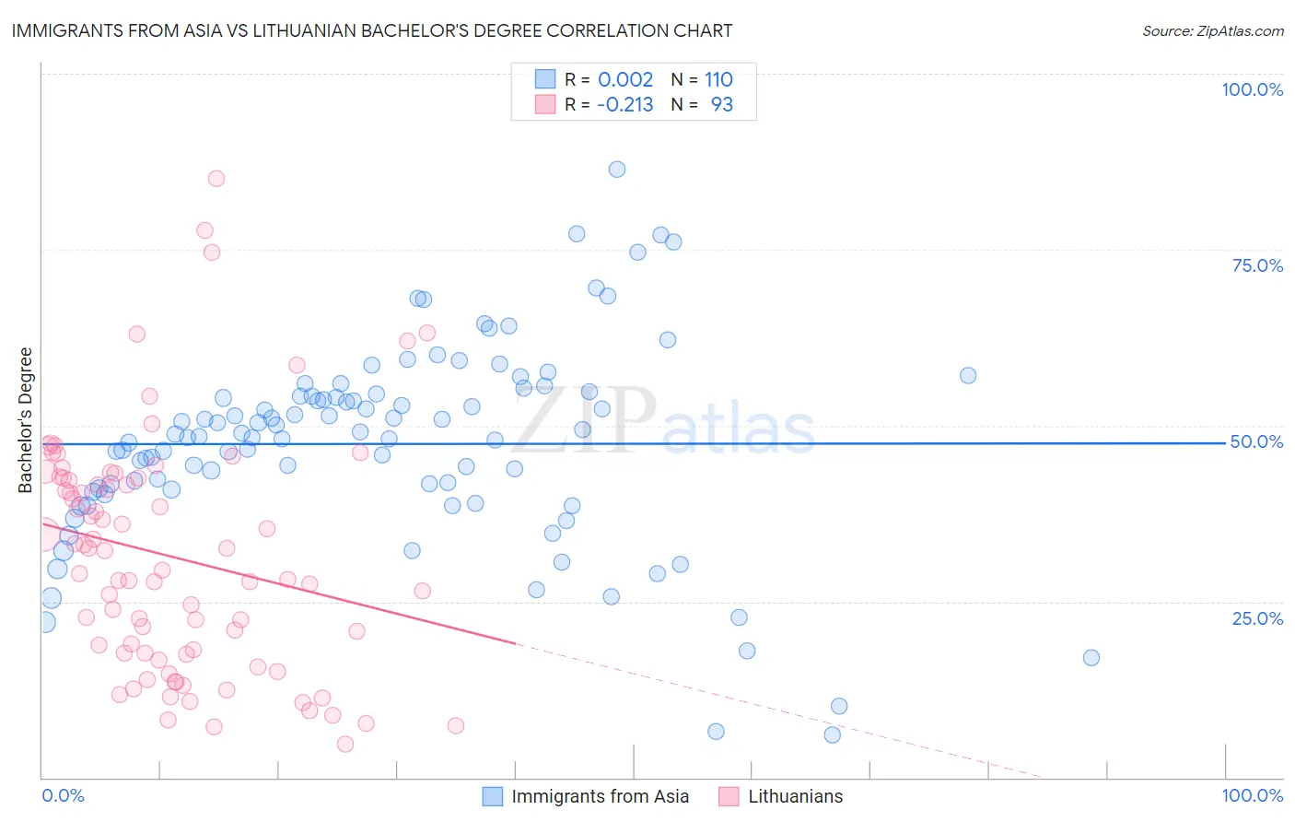Click the 100.0% x-axis label
The height and width of the screenshot is (822, 1295).
pos(1253,795)
